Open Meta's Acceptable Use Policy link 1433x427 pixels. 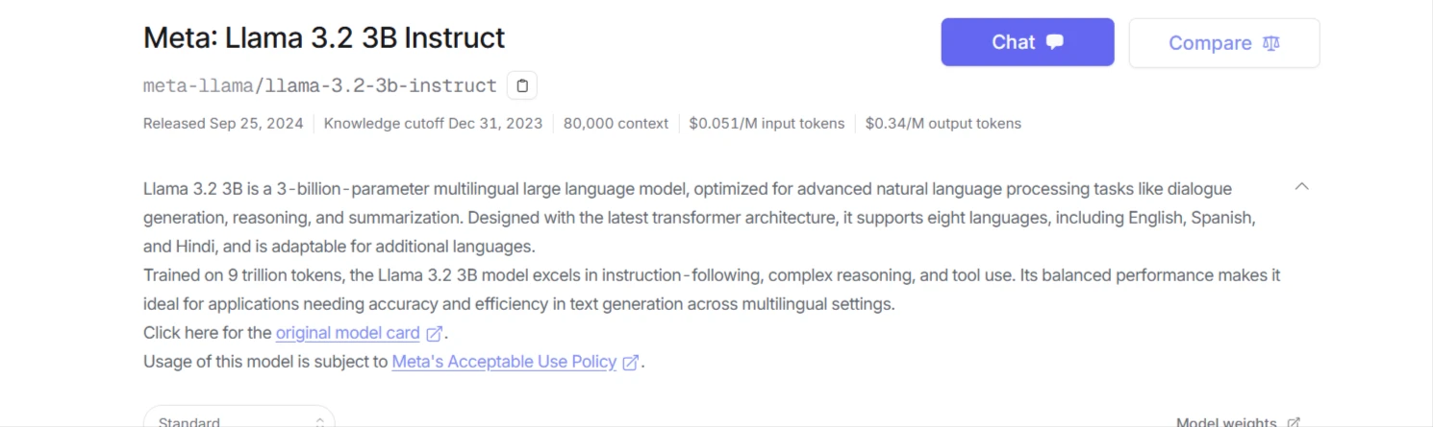coord(504,362)
